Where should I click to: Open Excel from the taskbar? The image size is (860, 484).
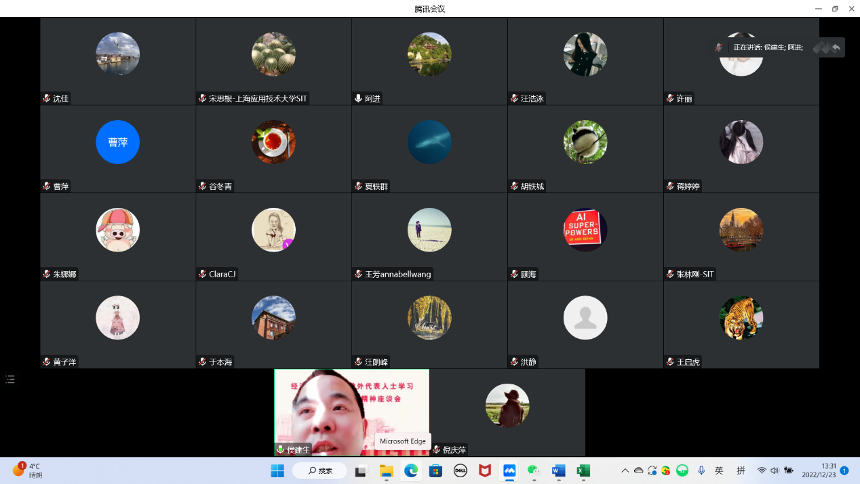(583, 470)
